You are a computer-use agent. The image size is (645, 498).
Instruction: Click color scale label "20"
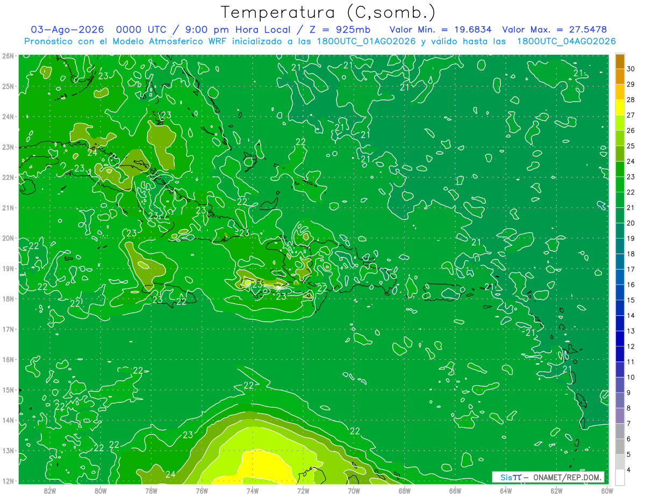(x=631, y=223)
